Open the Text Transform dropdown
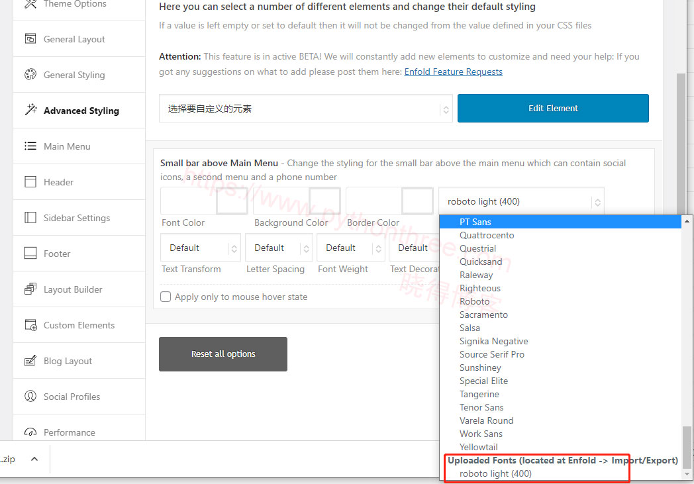This screenshot has width=694, height=484. [x=200, y=248]
